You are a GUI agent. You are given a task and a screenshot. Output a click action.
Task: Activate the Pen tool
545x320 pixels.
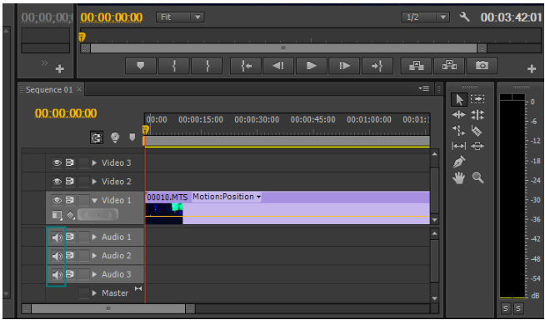coord(459,162)
